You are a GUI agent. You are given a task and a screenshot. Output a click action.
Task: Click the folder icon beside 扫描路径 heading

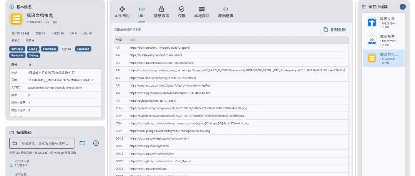[12, 132]
